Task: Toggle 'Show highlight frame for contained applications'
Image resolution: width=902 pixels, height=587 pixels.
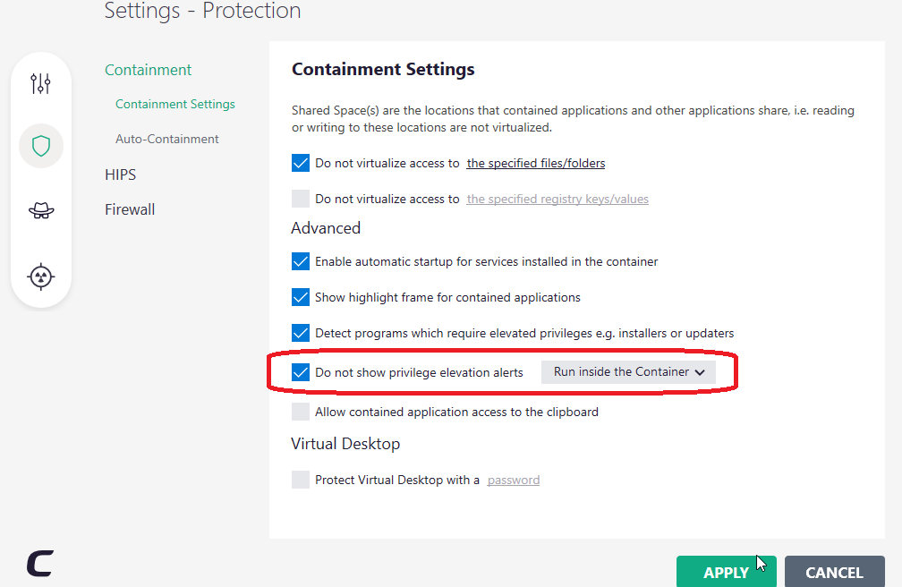Action: 301,297
